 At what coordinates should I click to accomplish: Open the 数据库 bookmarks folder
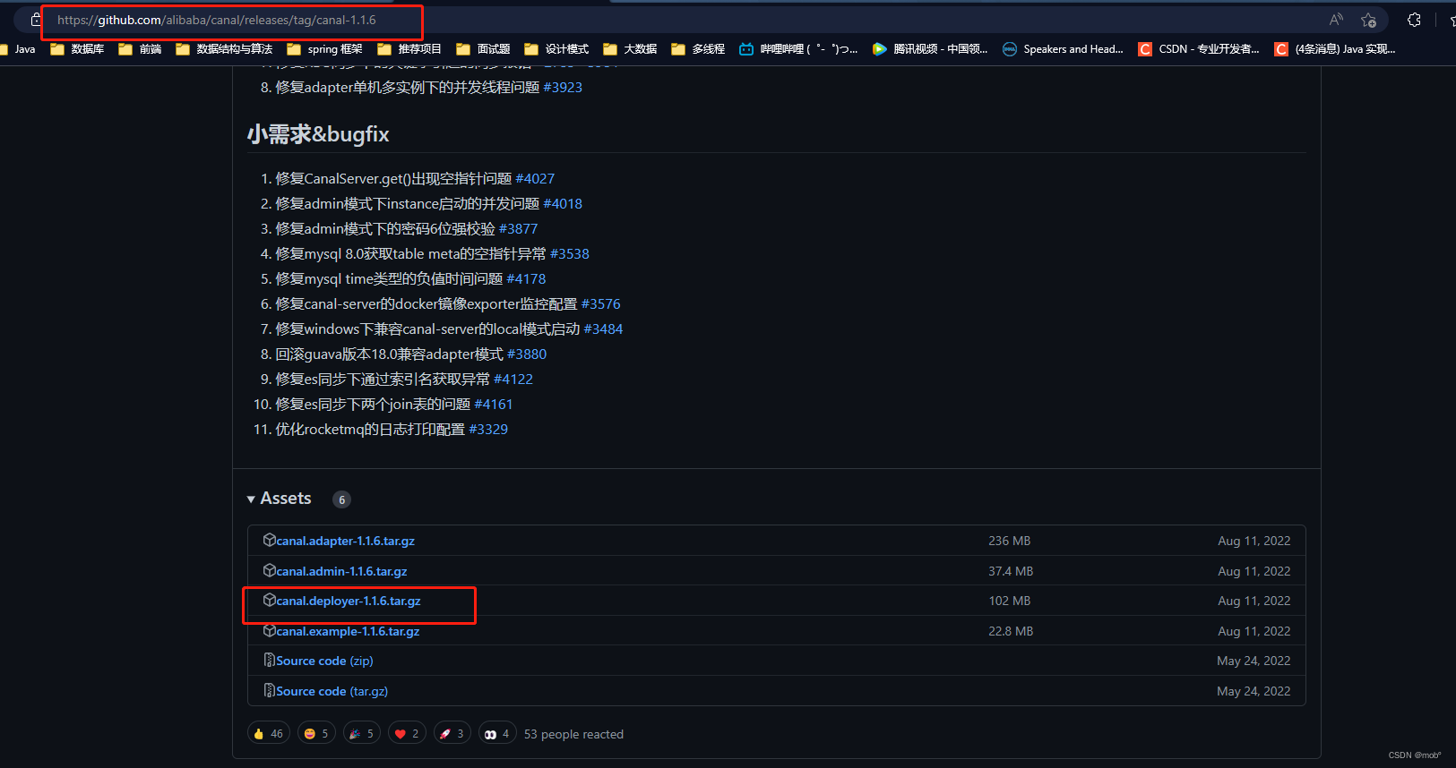click(77, 49)
